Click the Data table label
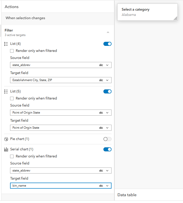Image resolution: width=183 pixels, height=203 pixels. pos(127,195)
